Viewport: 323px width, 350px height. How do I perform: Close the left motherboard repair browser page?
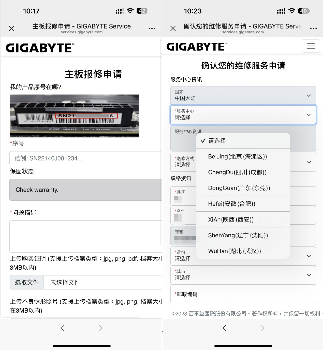coord(11,28)
